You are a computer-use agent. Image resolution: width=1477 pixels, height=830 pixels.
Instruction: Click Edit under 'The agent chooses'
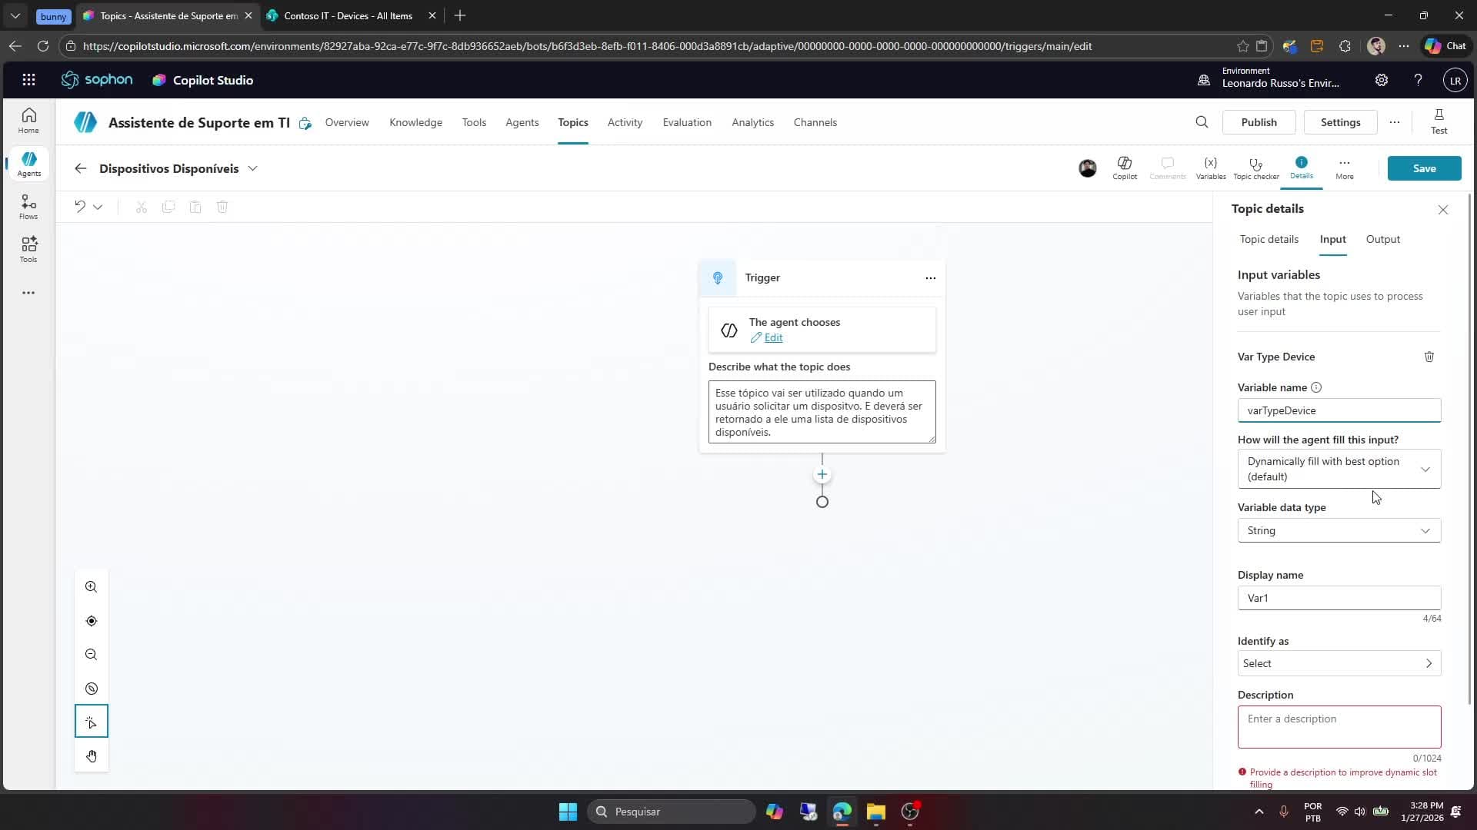pyautogui.click(x=773, y=337)
